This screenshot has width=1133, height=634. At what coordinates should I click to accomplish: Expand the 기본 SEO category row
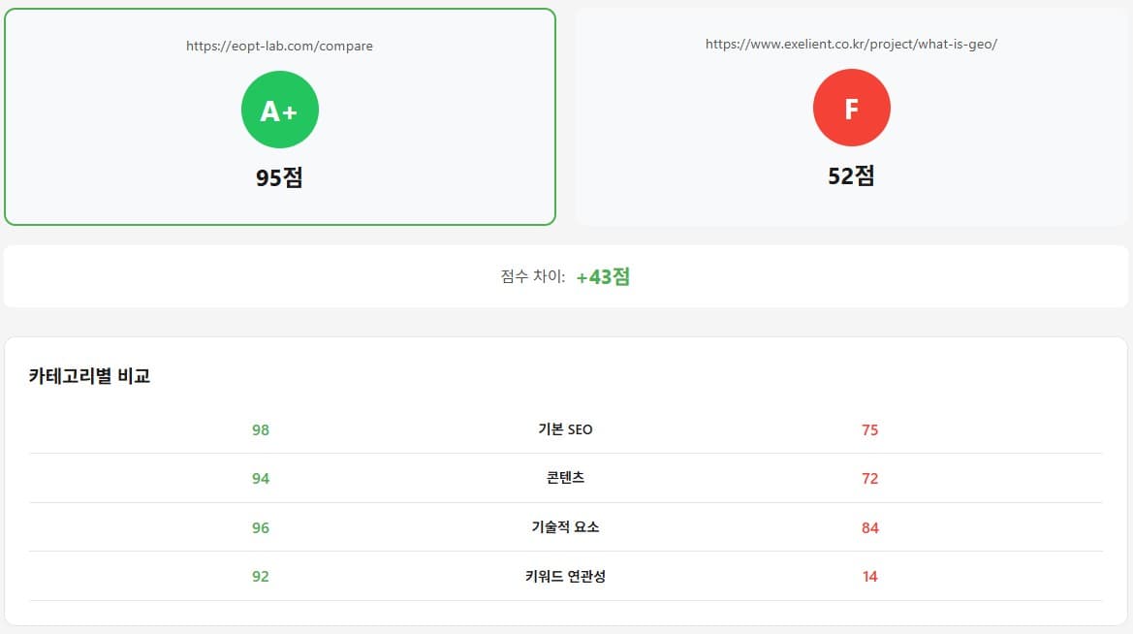[x=565, y=428]
